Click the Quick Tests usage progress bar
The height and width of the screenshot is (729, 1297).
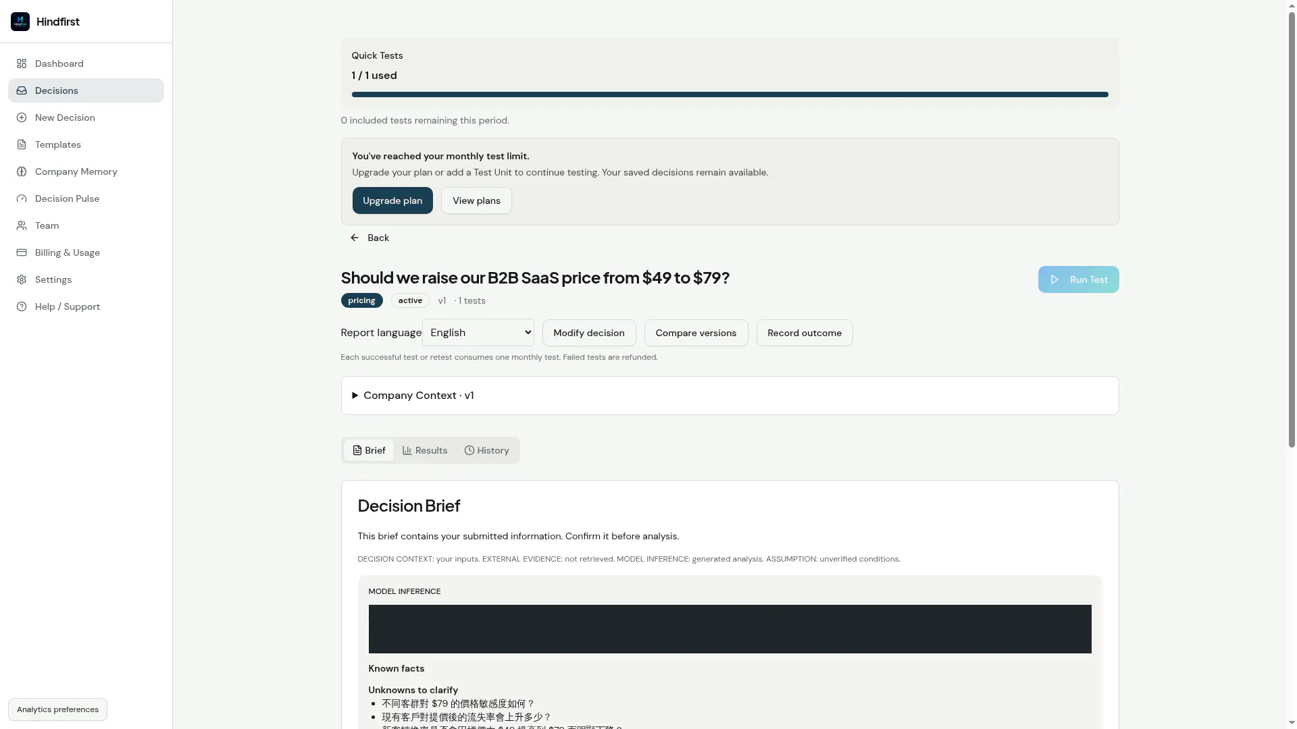[730, 94]
